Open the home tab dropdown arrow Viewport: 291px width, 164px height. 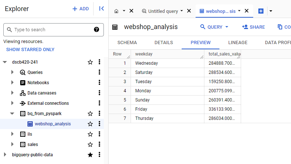(124, 11)
